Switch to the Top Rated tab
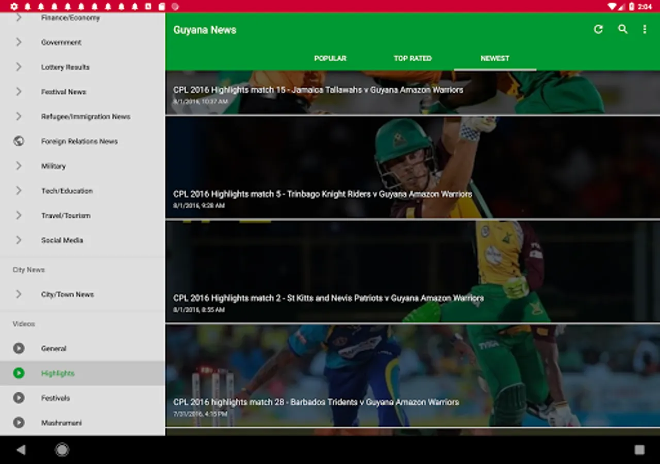 (x=412, y=58)
